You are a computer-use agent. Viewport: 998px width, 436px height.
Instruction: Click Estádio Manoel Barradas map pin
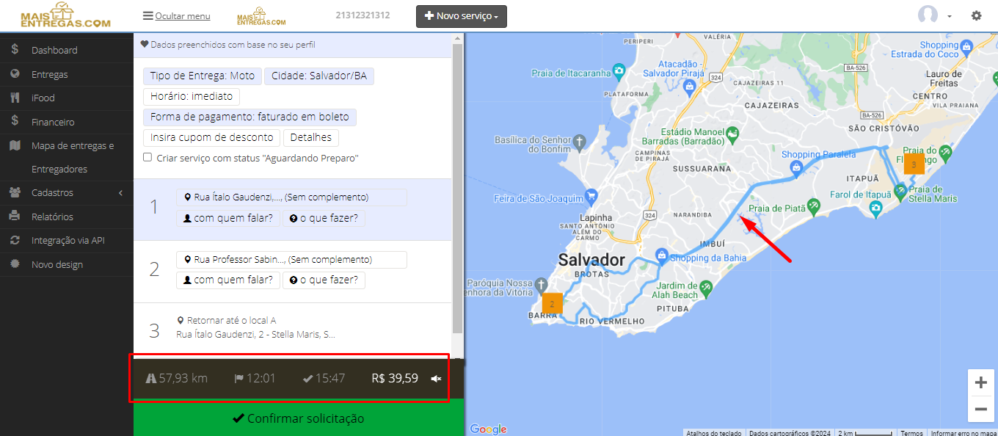(733, 134)
